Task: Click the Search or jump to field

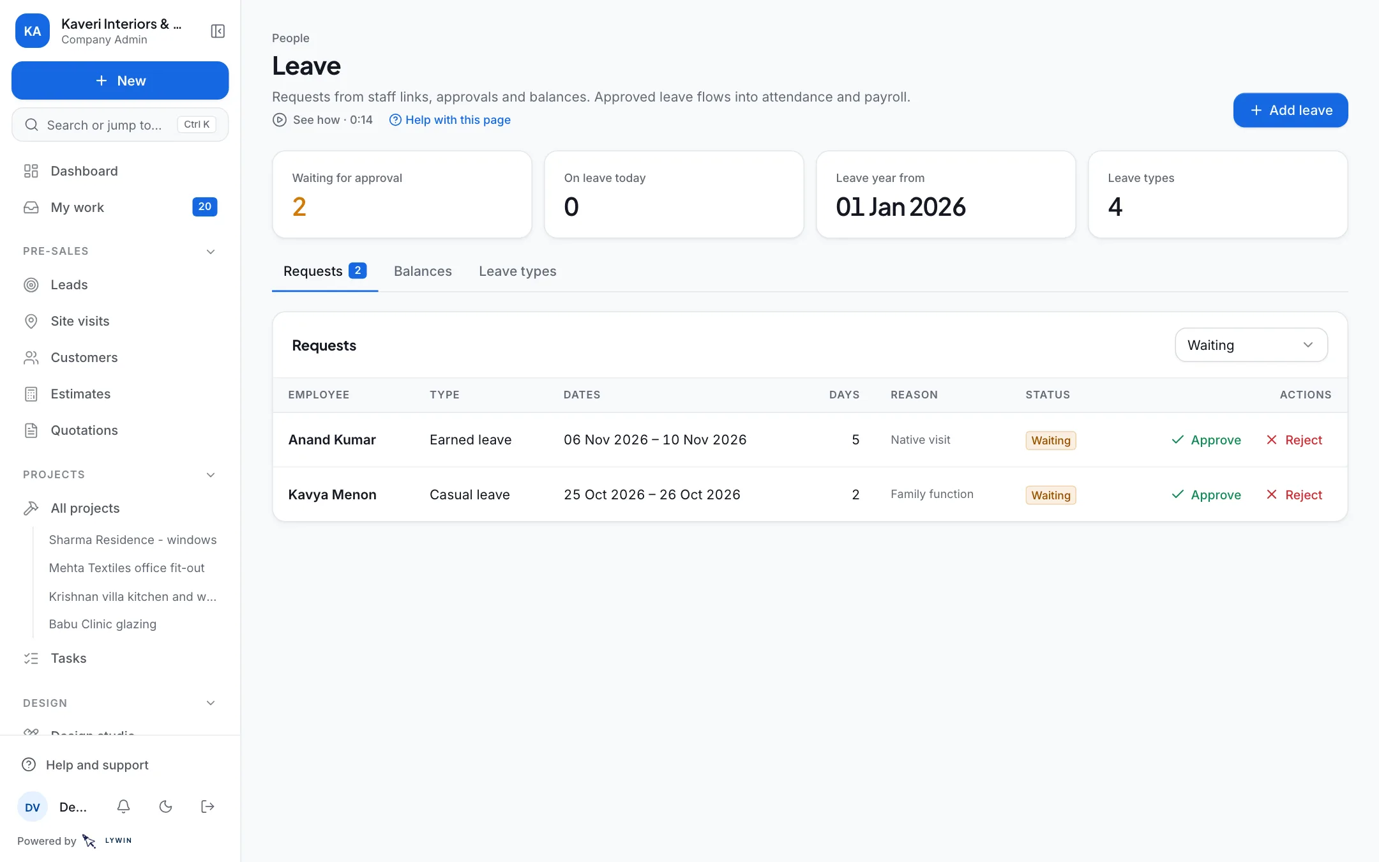Action: [x=120, y=125]
